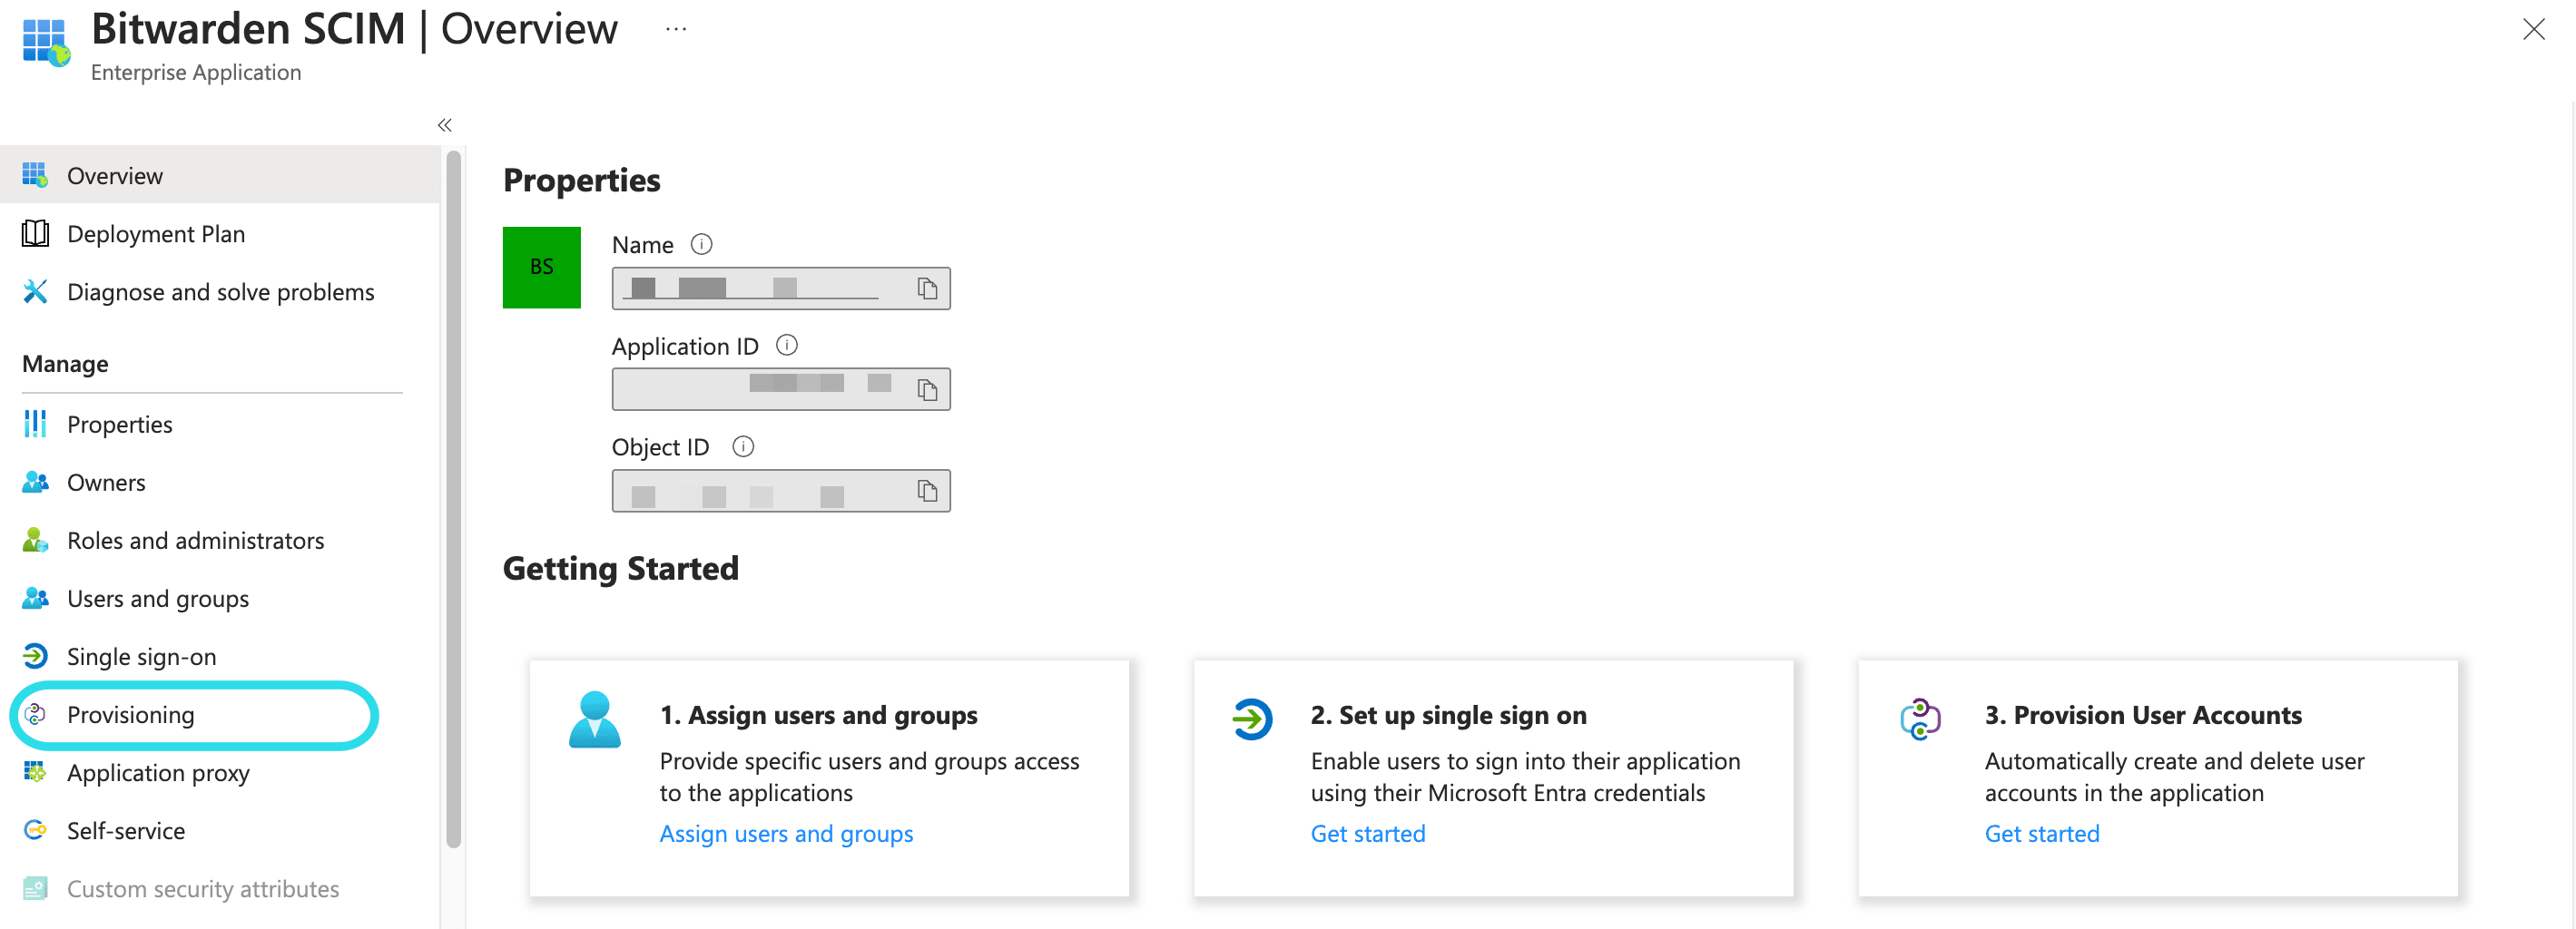
Task: Open Roles and administrators
Action: [x=195, y=540]
